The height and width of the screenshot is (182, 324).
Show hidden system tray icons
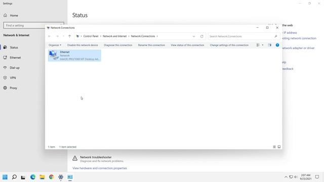click(286, 177)
